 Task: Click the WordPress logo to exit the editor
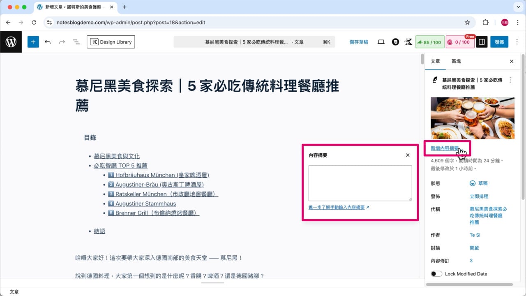[x=11, y=42]
